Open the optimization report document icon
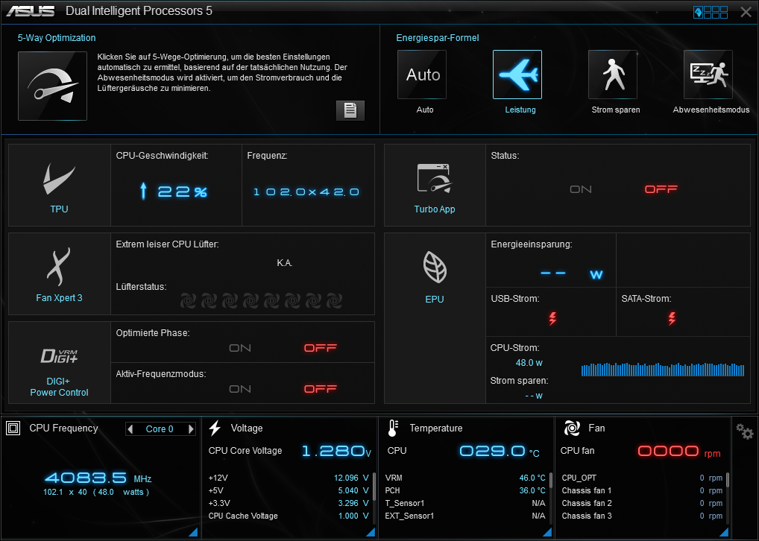This screenshot has width=759, height=541. pyautogui.click(x=350, y=110)
